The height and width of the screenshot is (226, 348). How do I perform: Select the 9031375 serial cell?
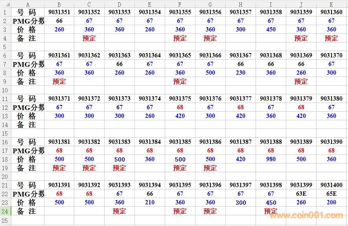(180, 99)
